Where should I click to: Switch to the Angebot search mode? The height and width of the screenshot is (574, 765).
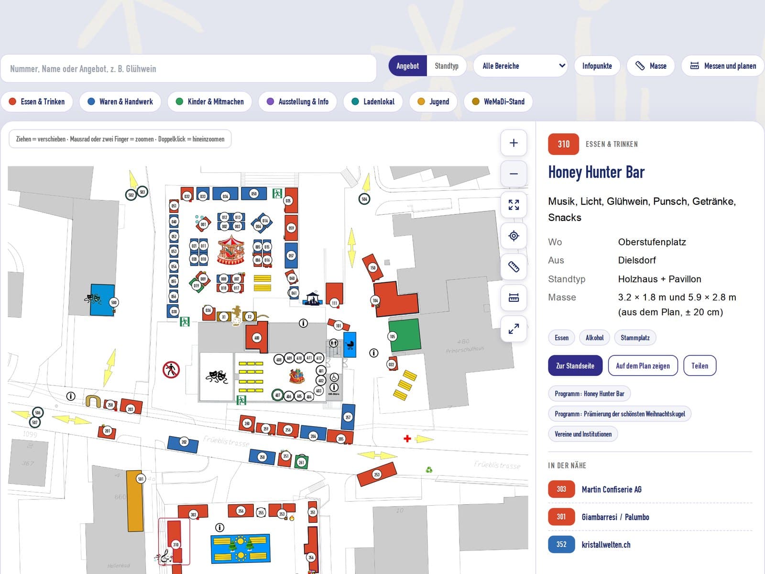coord(407,66)
